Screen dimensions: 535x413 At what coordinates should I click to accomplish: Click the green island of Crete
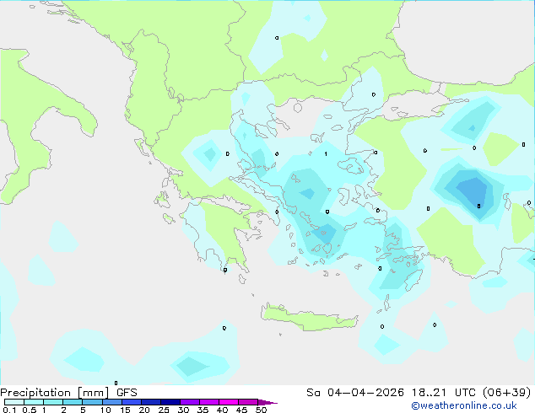309,319
